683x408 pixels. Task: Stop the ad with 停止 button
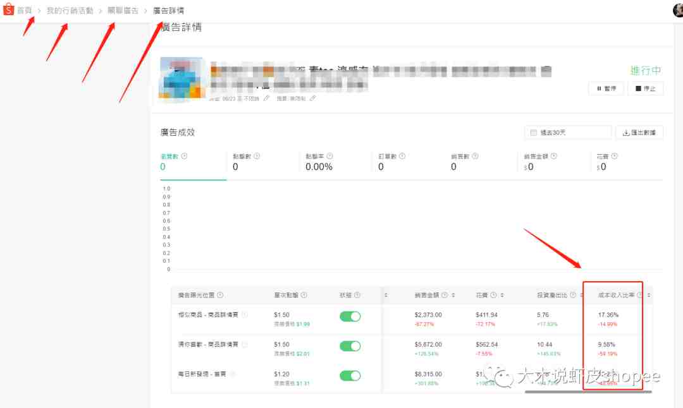click(645, 88)
